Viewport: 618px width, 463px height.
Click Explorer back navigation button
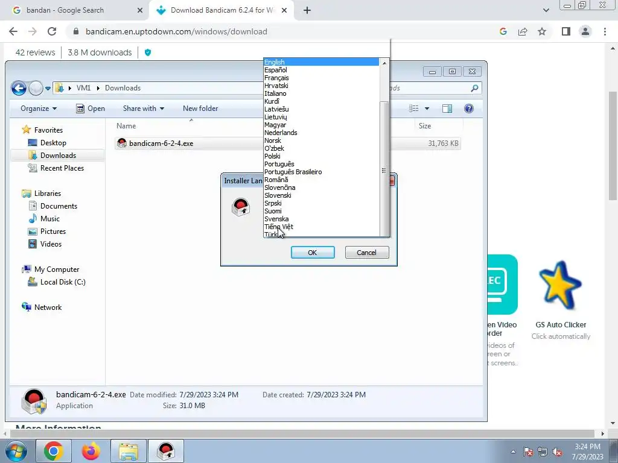tap(19, 88)
